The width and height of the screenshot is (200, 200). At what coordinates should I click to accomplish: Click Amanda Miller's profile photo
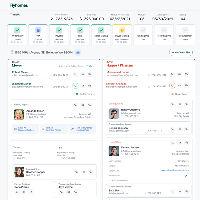point(19,115)
